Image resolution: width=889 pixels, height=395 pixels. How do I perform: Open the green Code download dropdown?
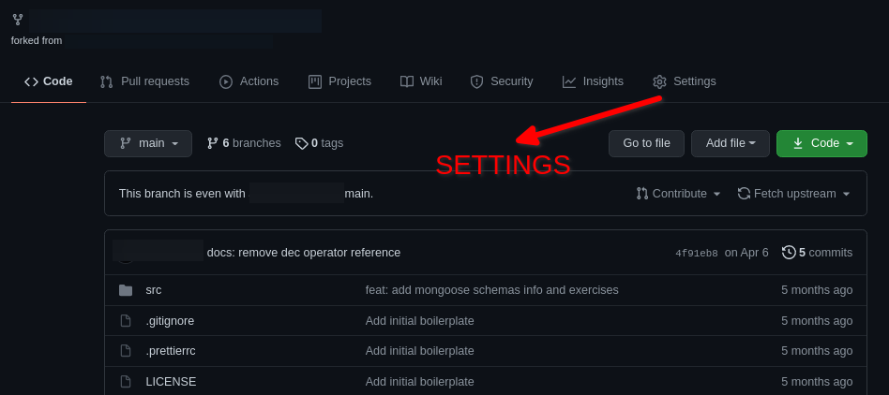[821, 143]
